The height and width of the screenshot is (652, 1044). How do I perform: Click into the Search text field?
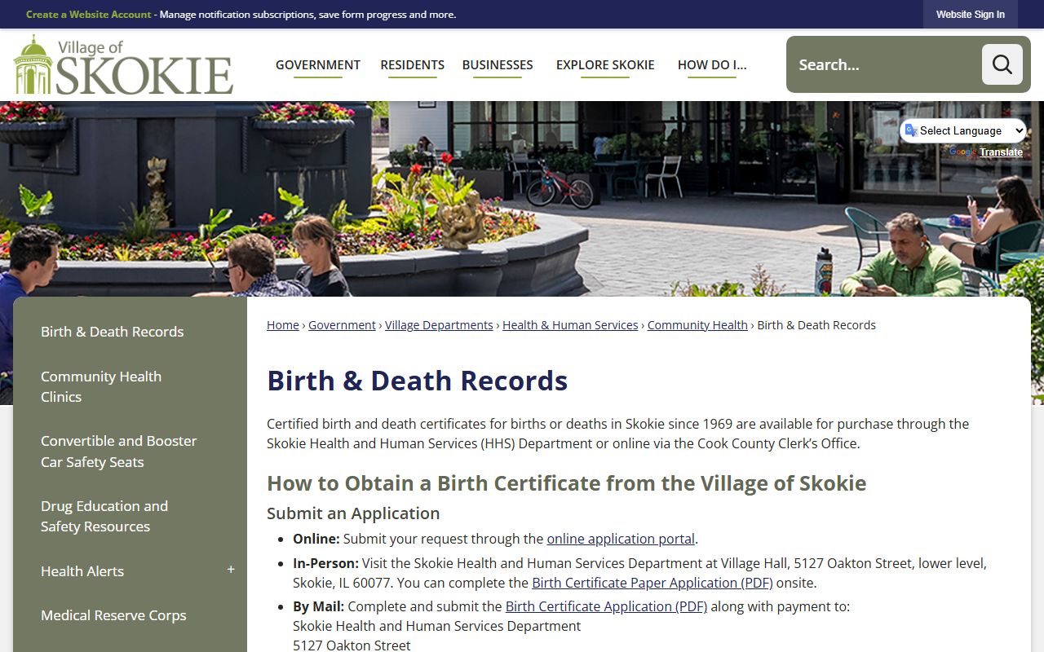pos(884,64)
